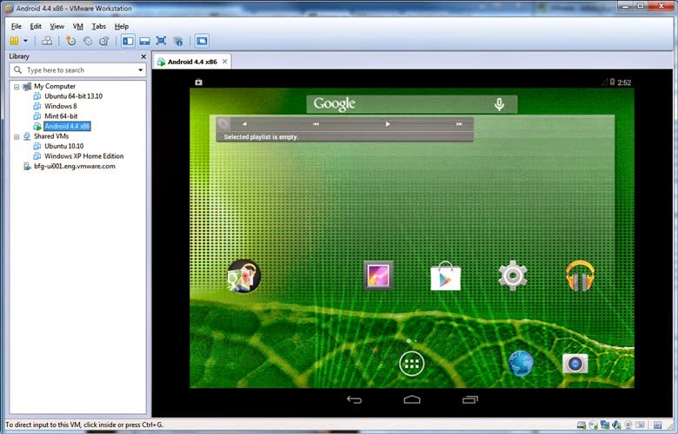Open the Snapshot Manager icon

pos(104,41)
